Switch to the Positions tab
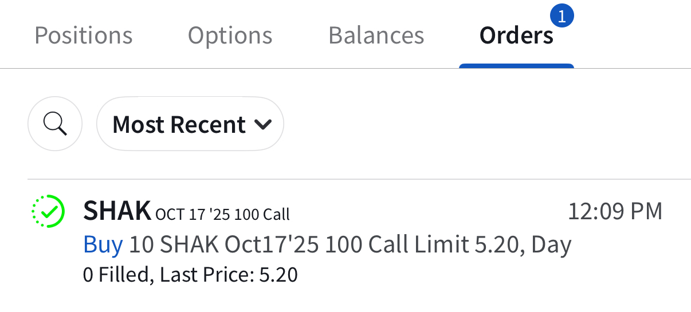 pos(84,35)
